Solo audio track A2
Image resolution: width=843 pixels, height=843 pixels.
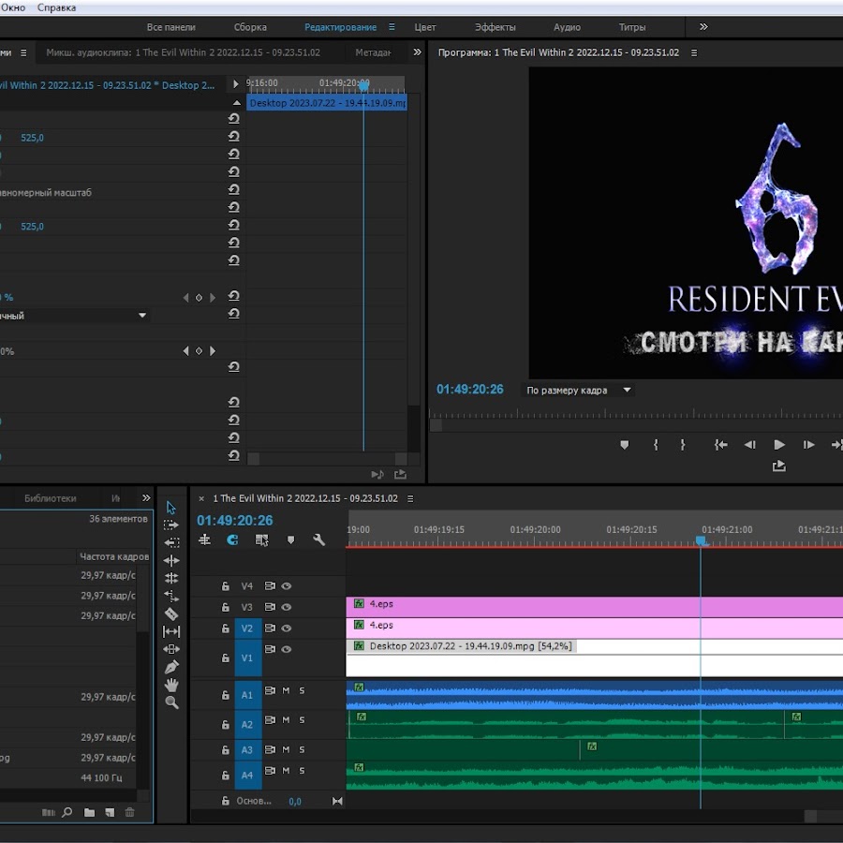[302, 720]
